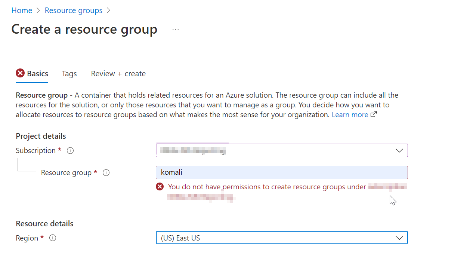Expand the Region dropdown showing East US
The image size is (473, 260).
[282, 238]
